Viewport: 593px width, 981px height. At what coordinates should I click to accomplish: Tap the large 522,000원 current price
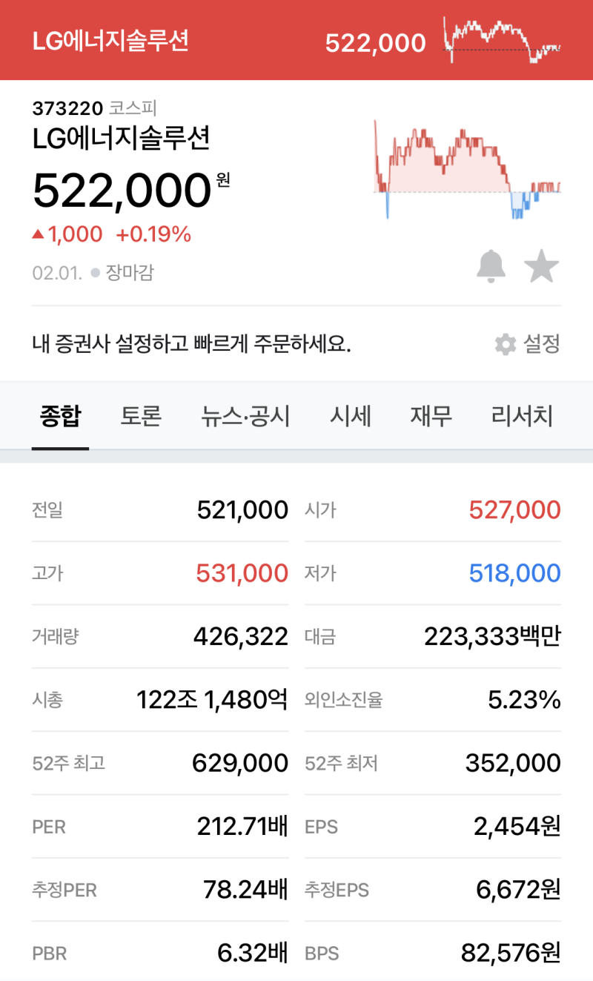click(122, 191)
